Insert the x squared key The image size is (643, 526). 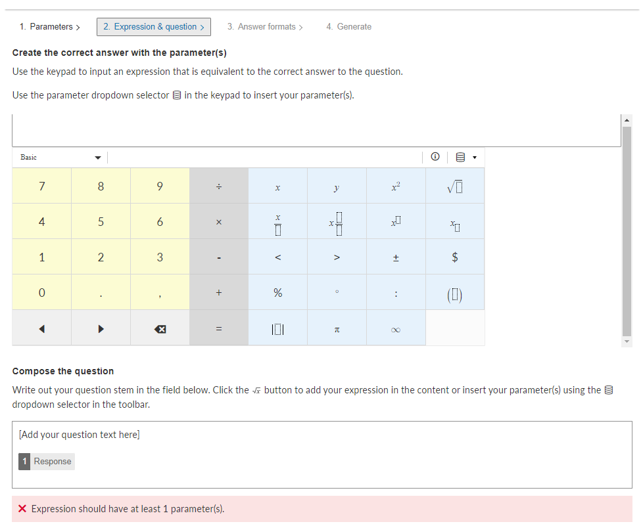tap(396, 186)
